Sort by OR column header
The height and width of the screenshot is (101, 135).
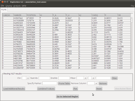coord(124,15)
